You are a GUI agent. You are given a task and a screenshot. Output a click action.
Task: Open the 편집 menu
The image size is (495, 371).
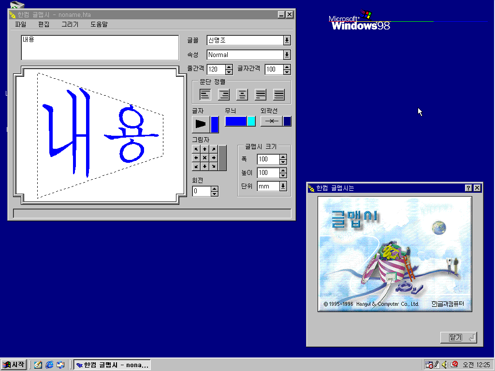pos(44,24)
